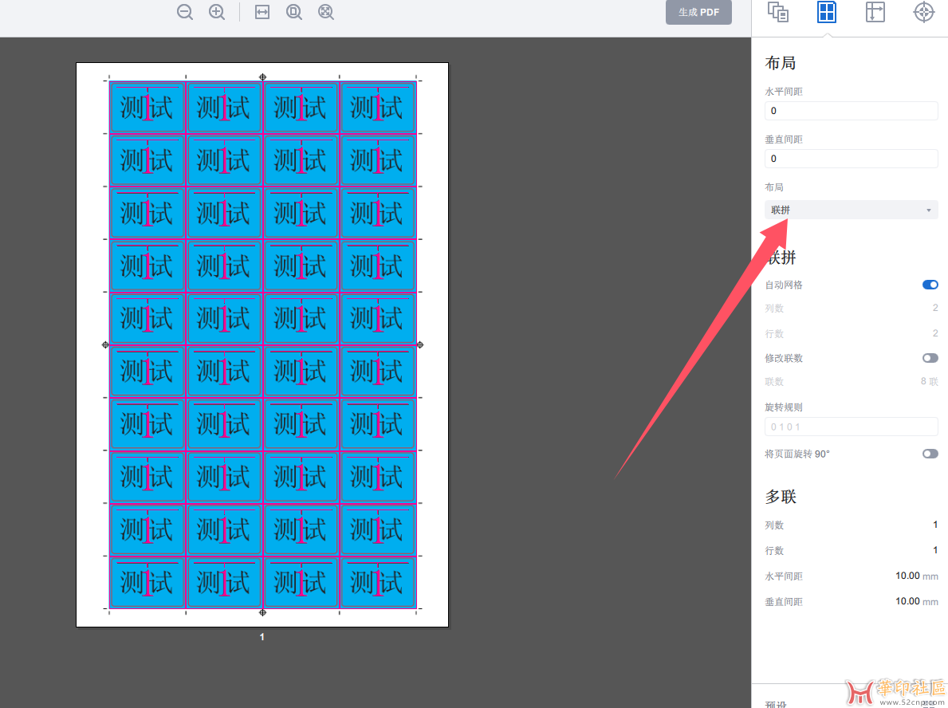This screenshot has width=948, height=708.
Task: Click the 水平间距 value 10.00 mm
Action: 917,576
